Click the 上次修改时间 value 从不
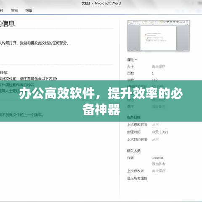 tap(155, 125)
